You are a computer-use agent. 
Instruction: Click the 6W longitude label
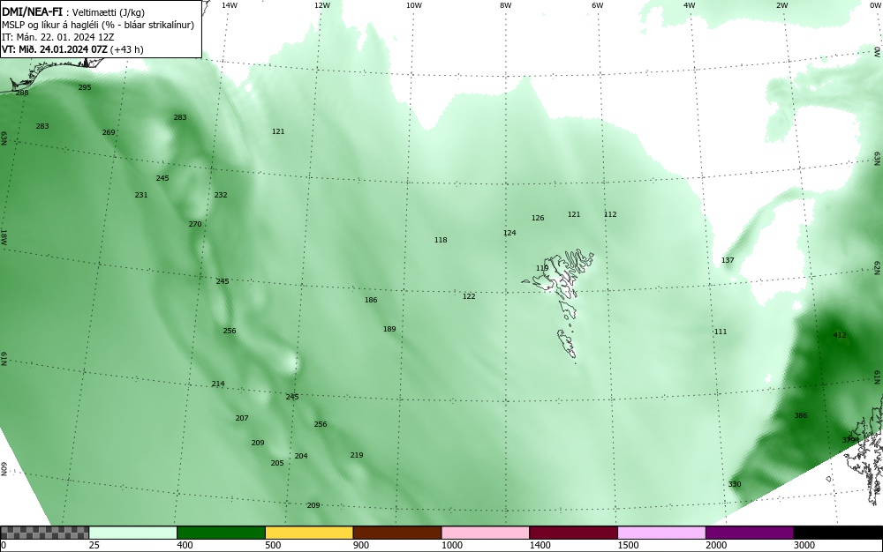[x=598, y=5]
